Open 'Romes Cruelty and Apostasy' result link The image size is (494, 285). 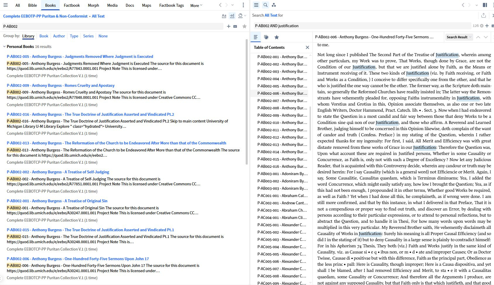click(73, 85)
